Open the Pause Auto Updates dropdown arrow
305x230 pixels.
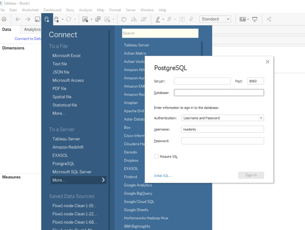coord(63,19)
